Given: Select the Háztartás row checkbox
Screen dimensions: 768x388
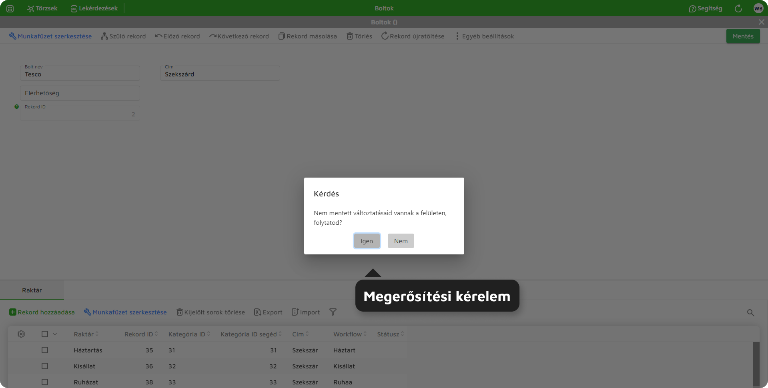Looking at the screenshot, I should pos(45,350).
